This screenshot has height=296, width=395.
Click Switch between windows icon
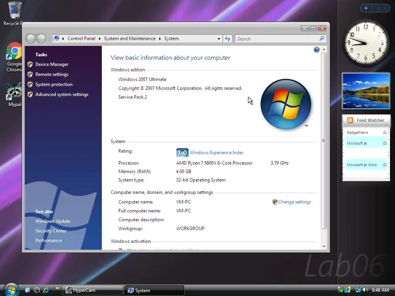pos(37,290)
